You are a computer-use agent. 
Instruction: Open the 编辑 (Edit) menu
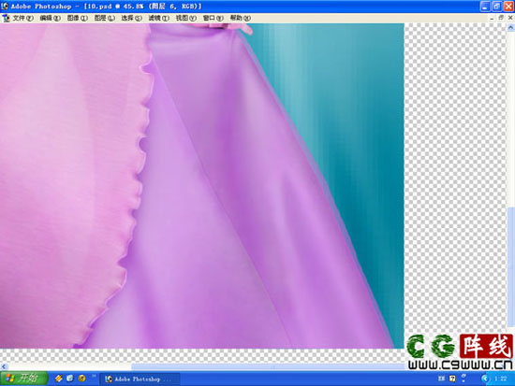click(x=51, y=18)
